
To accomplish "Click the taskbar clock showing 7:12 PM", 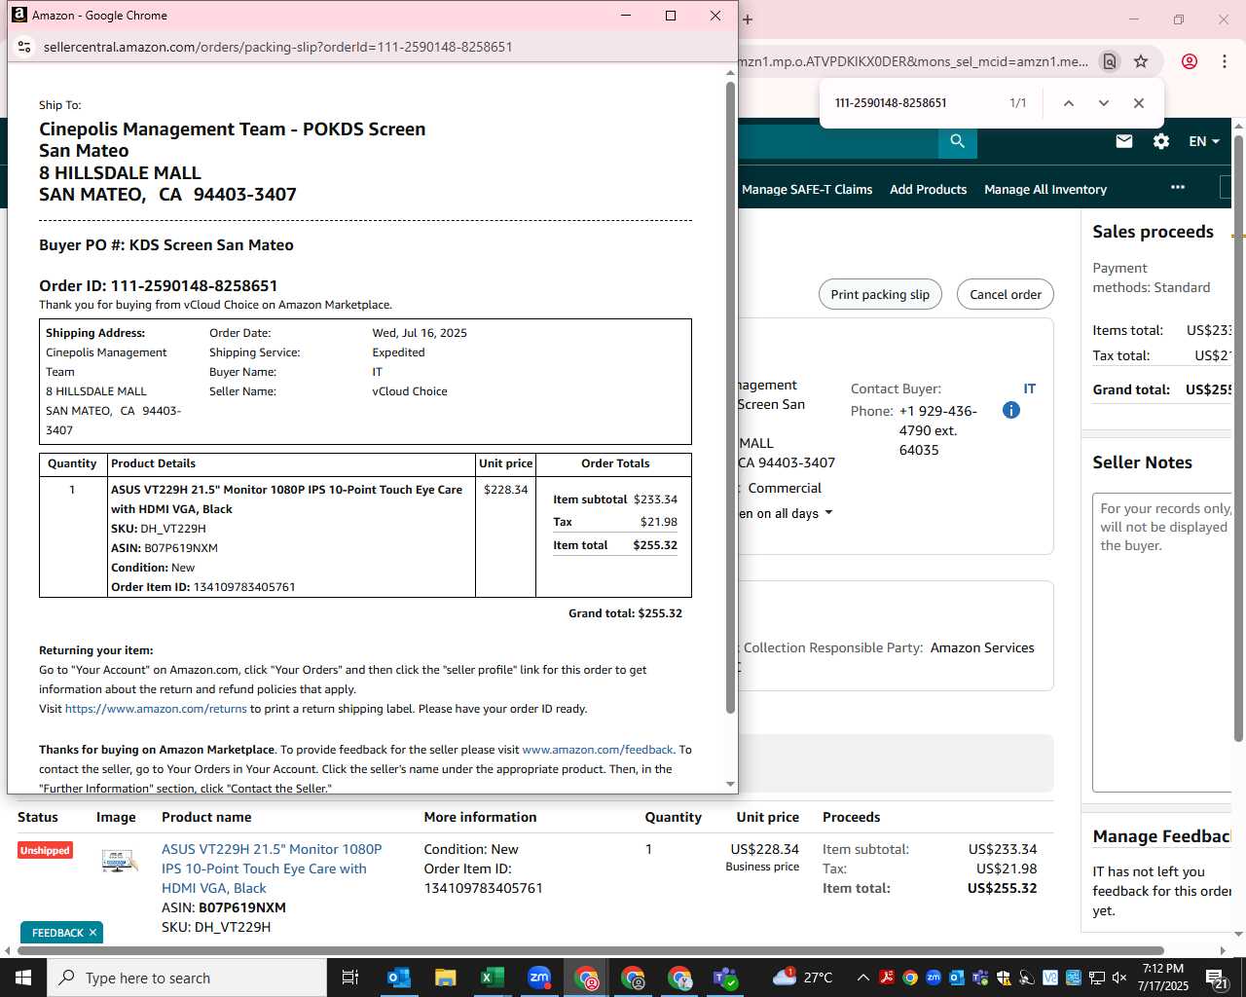I will pos(1163,978).
